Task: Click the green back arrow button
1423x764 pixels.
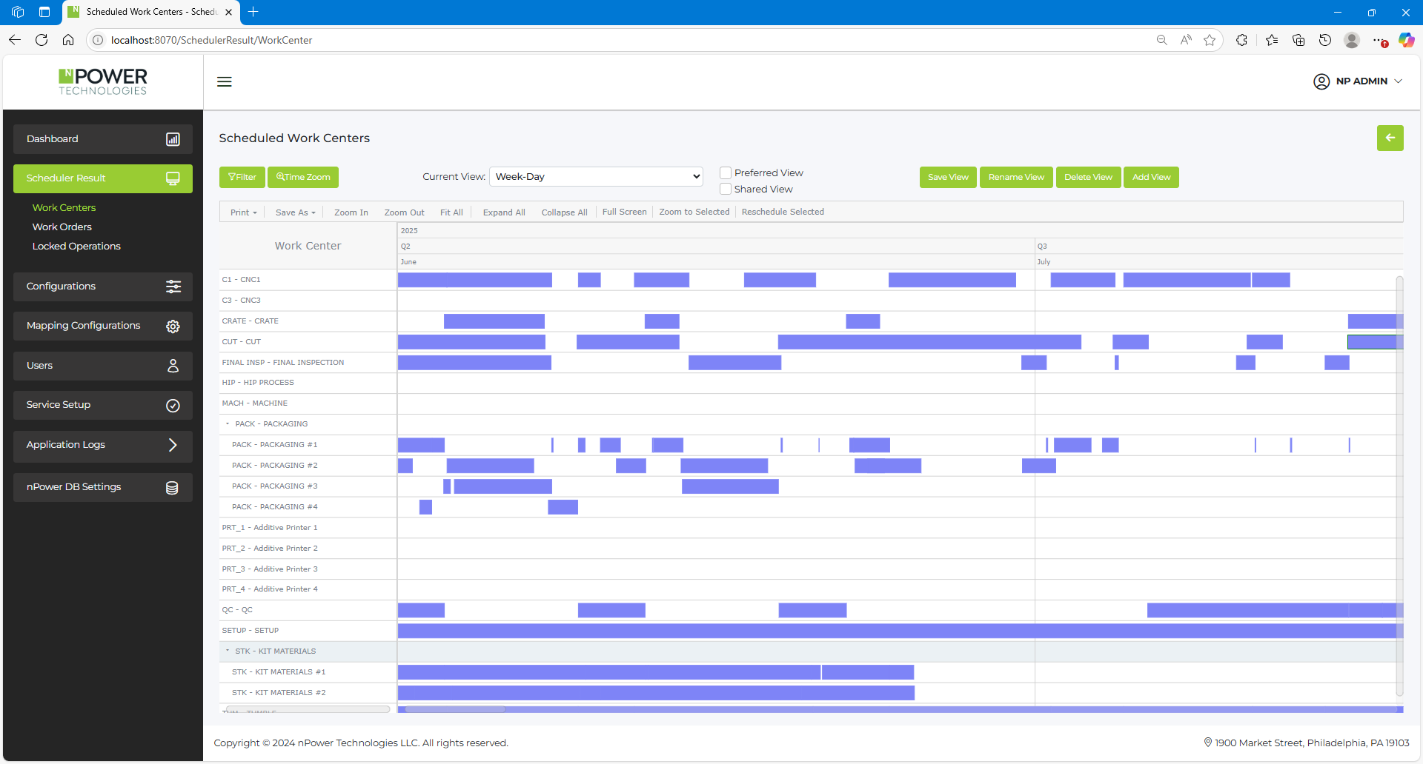Action: click(x=1390, y=138)
